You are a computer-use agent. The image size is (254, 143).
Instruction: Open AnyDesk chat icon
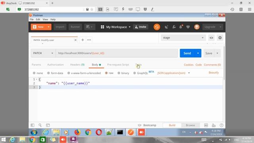click(116, 9)
